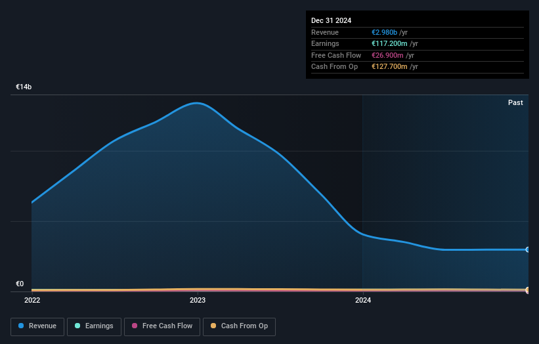
Task: Click the €14b y-axis label
Action: click(24, 87)
